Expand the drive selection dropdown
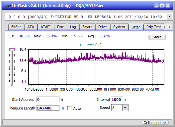The width and height of the screenshot is (175, 127). tap(170, 17)
